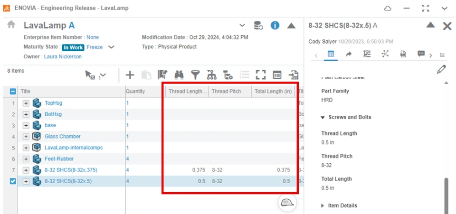The height and width of the screenshot is (214, 456).
Task: Click the part icon beside Feet-Rubber
Action: pos(37,158)
